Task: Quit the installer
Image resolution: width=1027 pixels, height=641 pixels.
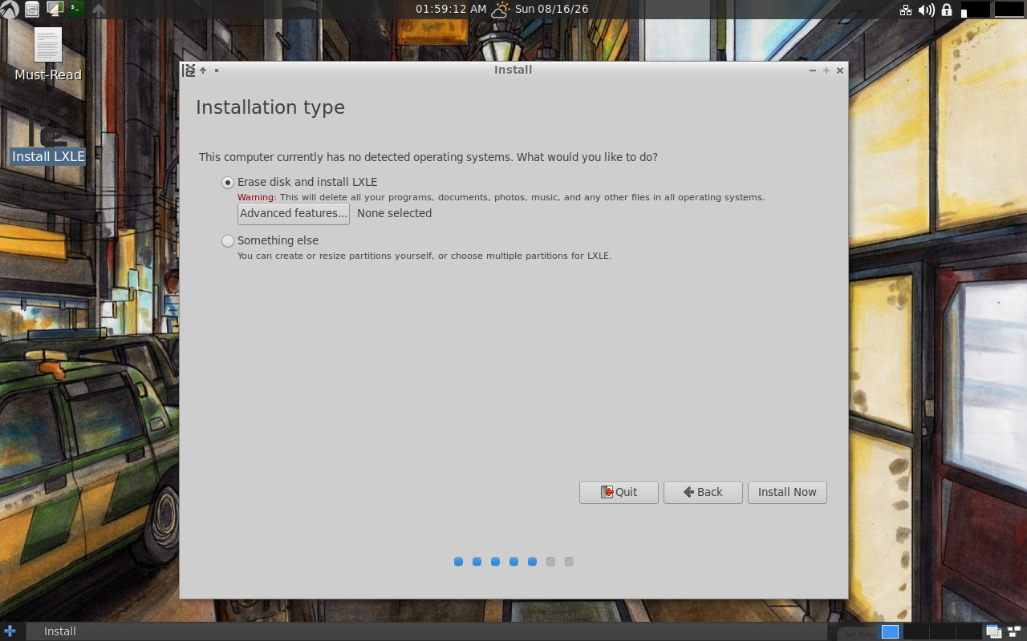Action: click(619, 492)
